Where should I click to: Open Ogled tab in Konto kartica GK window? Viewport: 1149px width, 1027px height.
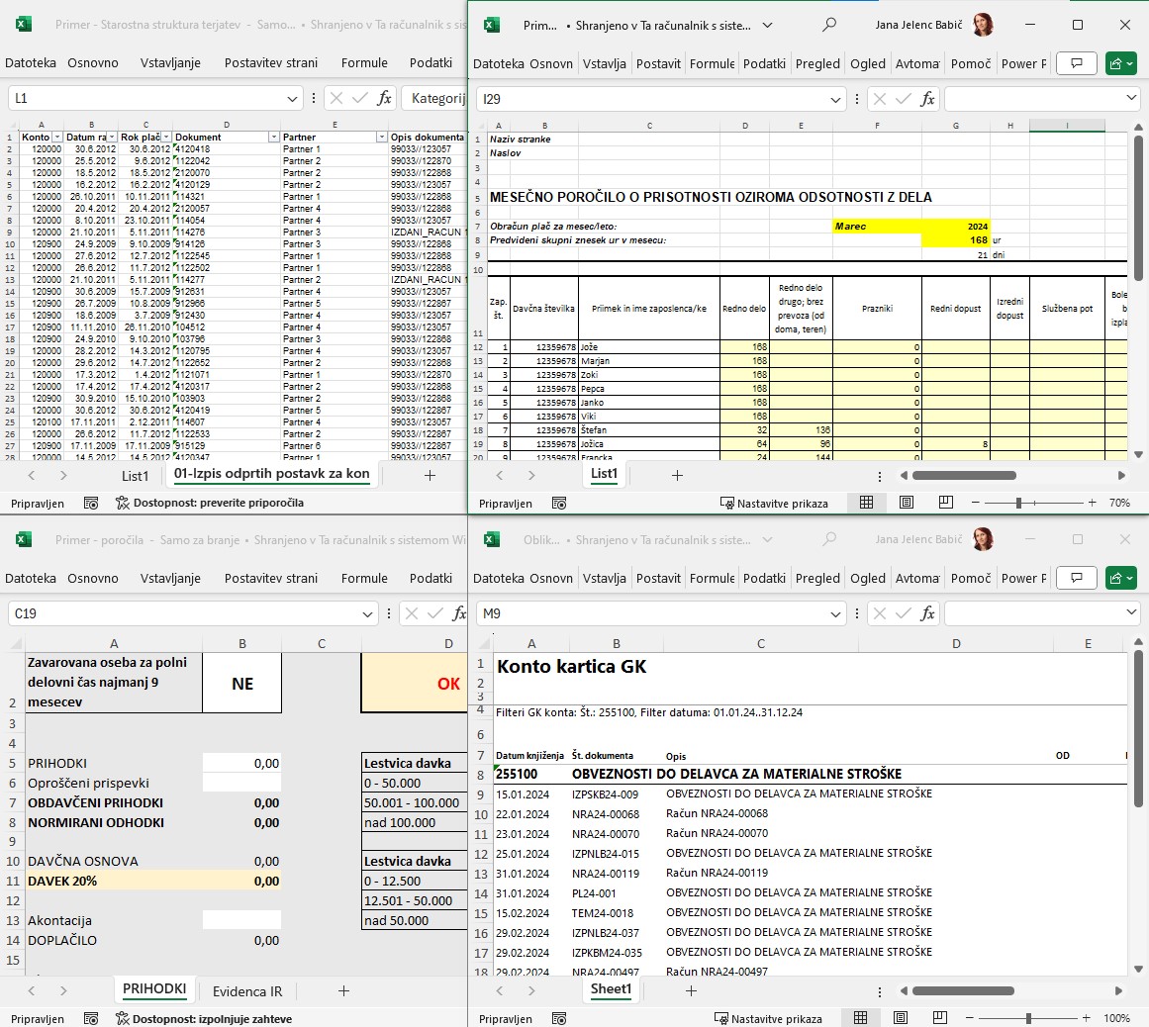coord(868,578)
